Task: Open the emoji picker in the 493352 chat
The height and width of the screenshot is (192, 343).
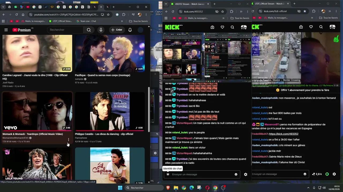Action: coord(236,174)
